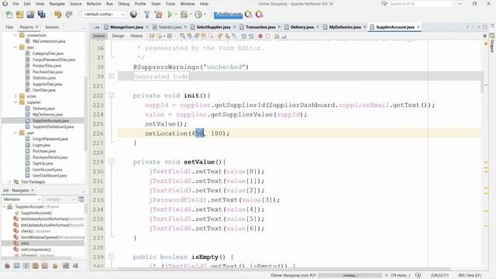The width and height of the screenshot is (496, 279).
Task: Open the empty filter dropdown in Navigator
Action: pos(60,199)
